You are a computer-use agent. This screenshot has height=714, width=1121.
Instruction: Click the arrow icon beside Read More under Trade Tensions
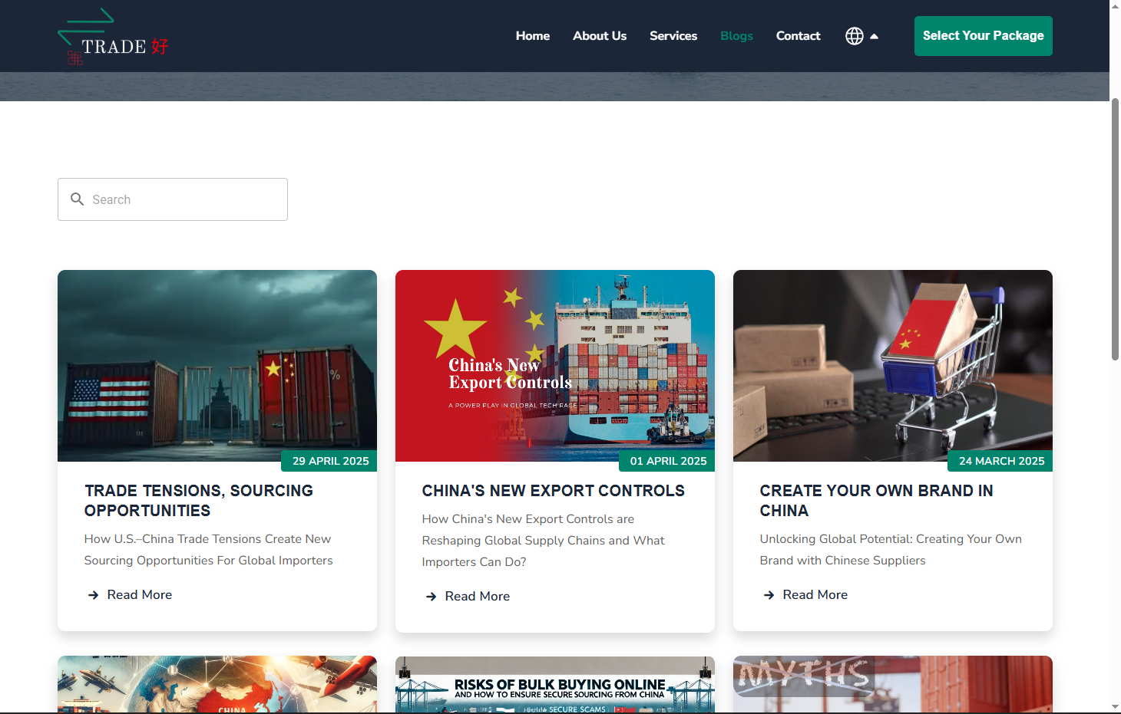(93, 595)
